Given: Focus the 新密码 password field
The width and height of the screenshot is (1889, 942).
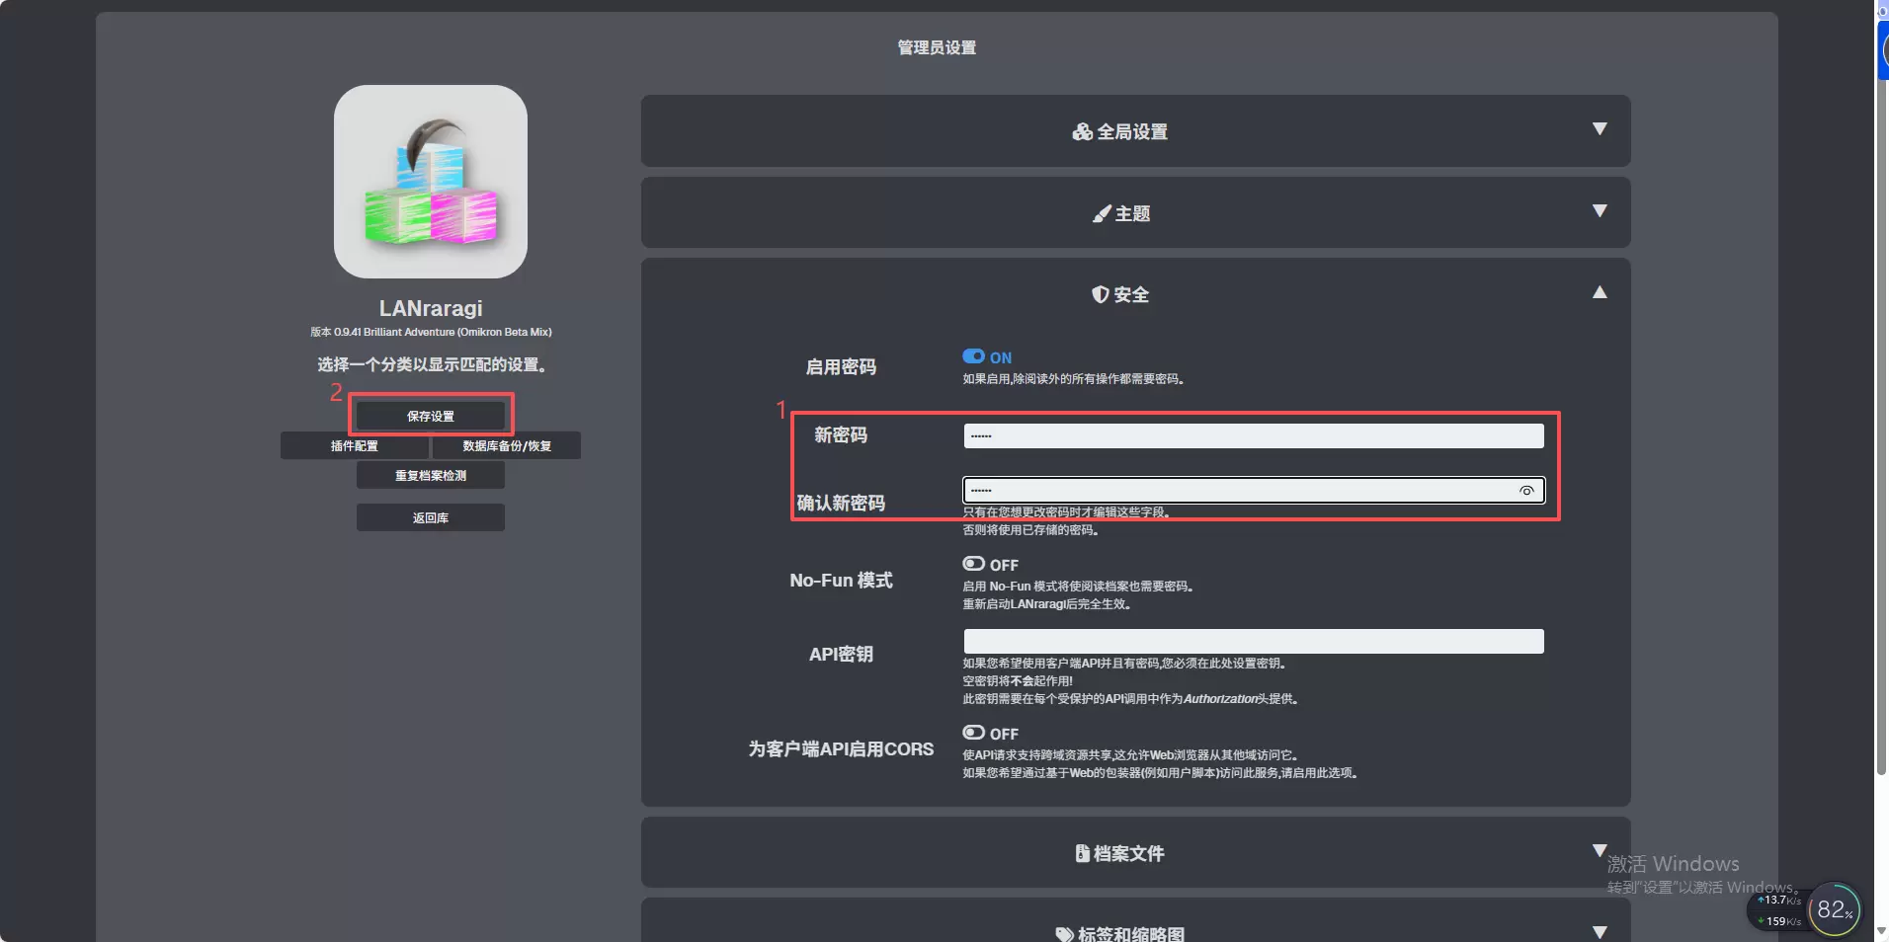Looking at the screenshot, I should tap(1253, 435).
